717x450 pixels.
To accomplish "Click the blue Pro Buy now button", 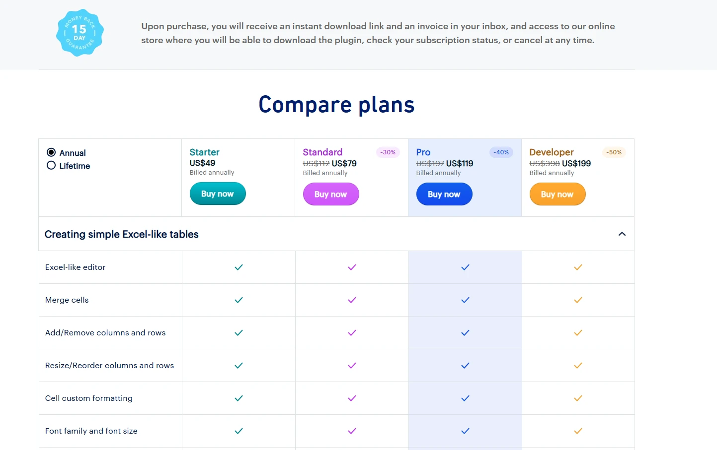I will (444, 194).
